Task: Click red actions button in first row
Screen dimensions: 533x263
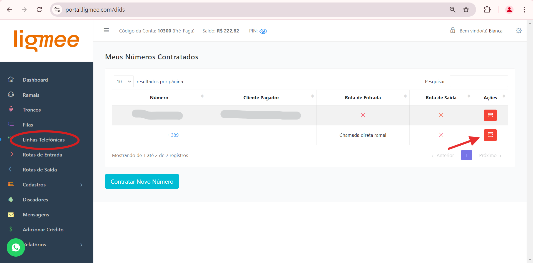Action: 490,115
